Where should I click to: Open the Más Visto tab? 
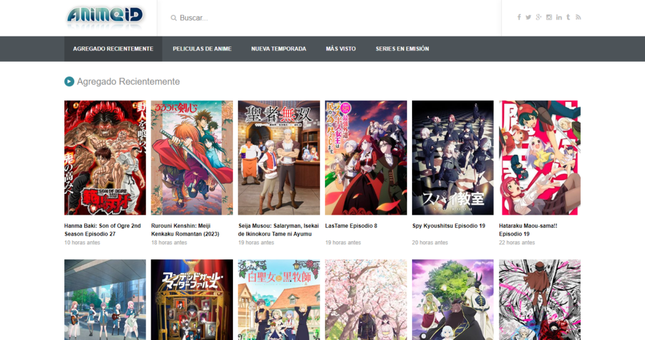pyautogui.click(x=341, y=49)
